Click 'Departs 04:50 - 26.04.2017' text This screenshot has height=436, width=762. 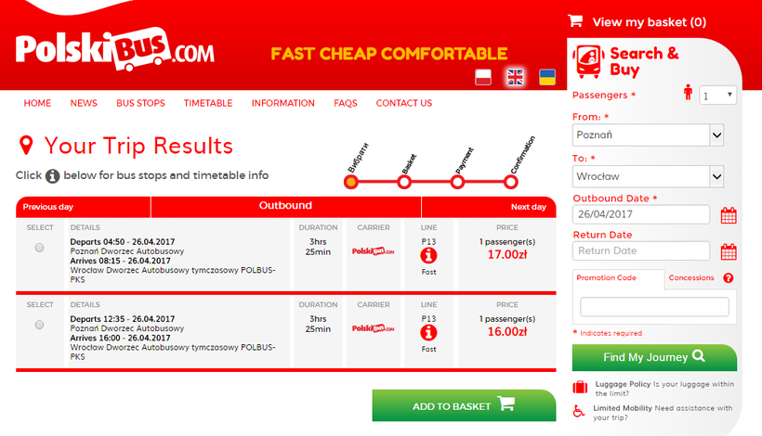[x=123, y=242]
